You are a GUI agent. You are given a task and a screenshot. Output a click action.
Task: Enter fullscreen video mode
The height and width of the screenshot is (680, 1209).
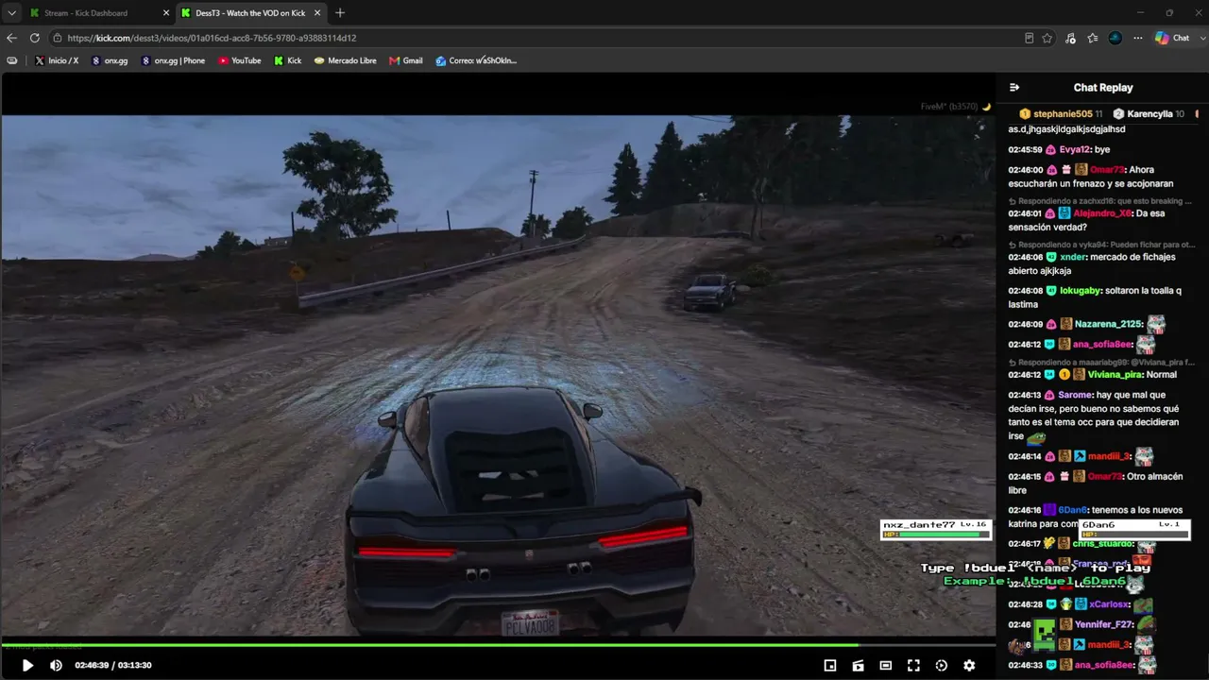pyautogui.click(x=913, y=665)
